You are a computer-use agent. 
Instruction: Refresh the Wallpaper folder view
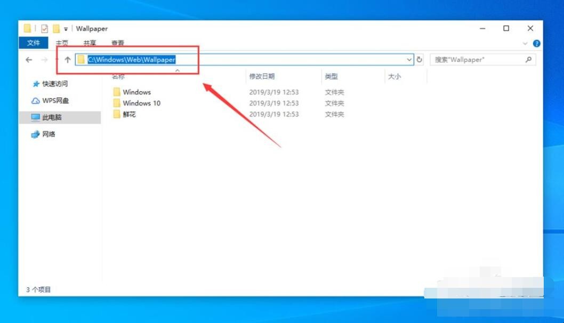[x=420, y=60]
